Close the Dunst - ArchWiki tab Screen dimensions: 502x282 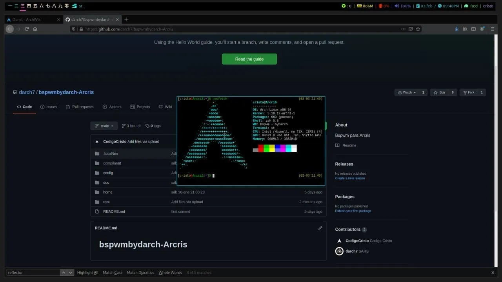click(x=58, y=20)
